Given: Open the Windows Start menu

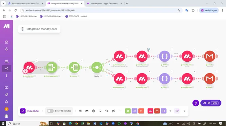Looking at the screenshot, I should [3, 124].
